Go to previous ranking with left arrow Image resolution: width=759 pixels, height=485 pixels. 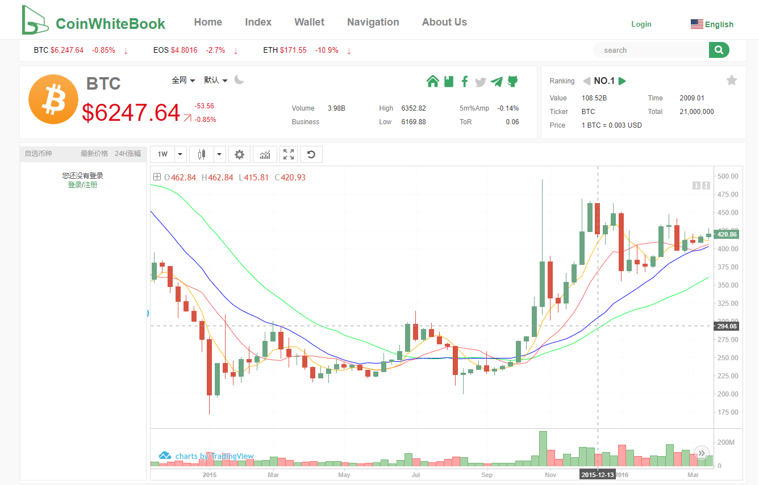(587, 81)
